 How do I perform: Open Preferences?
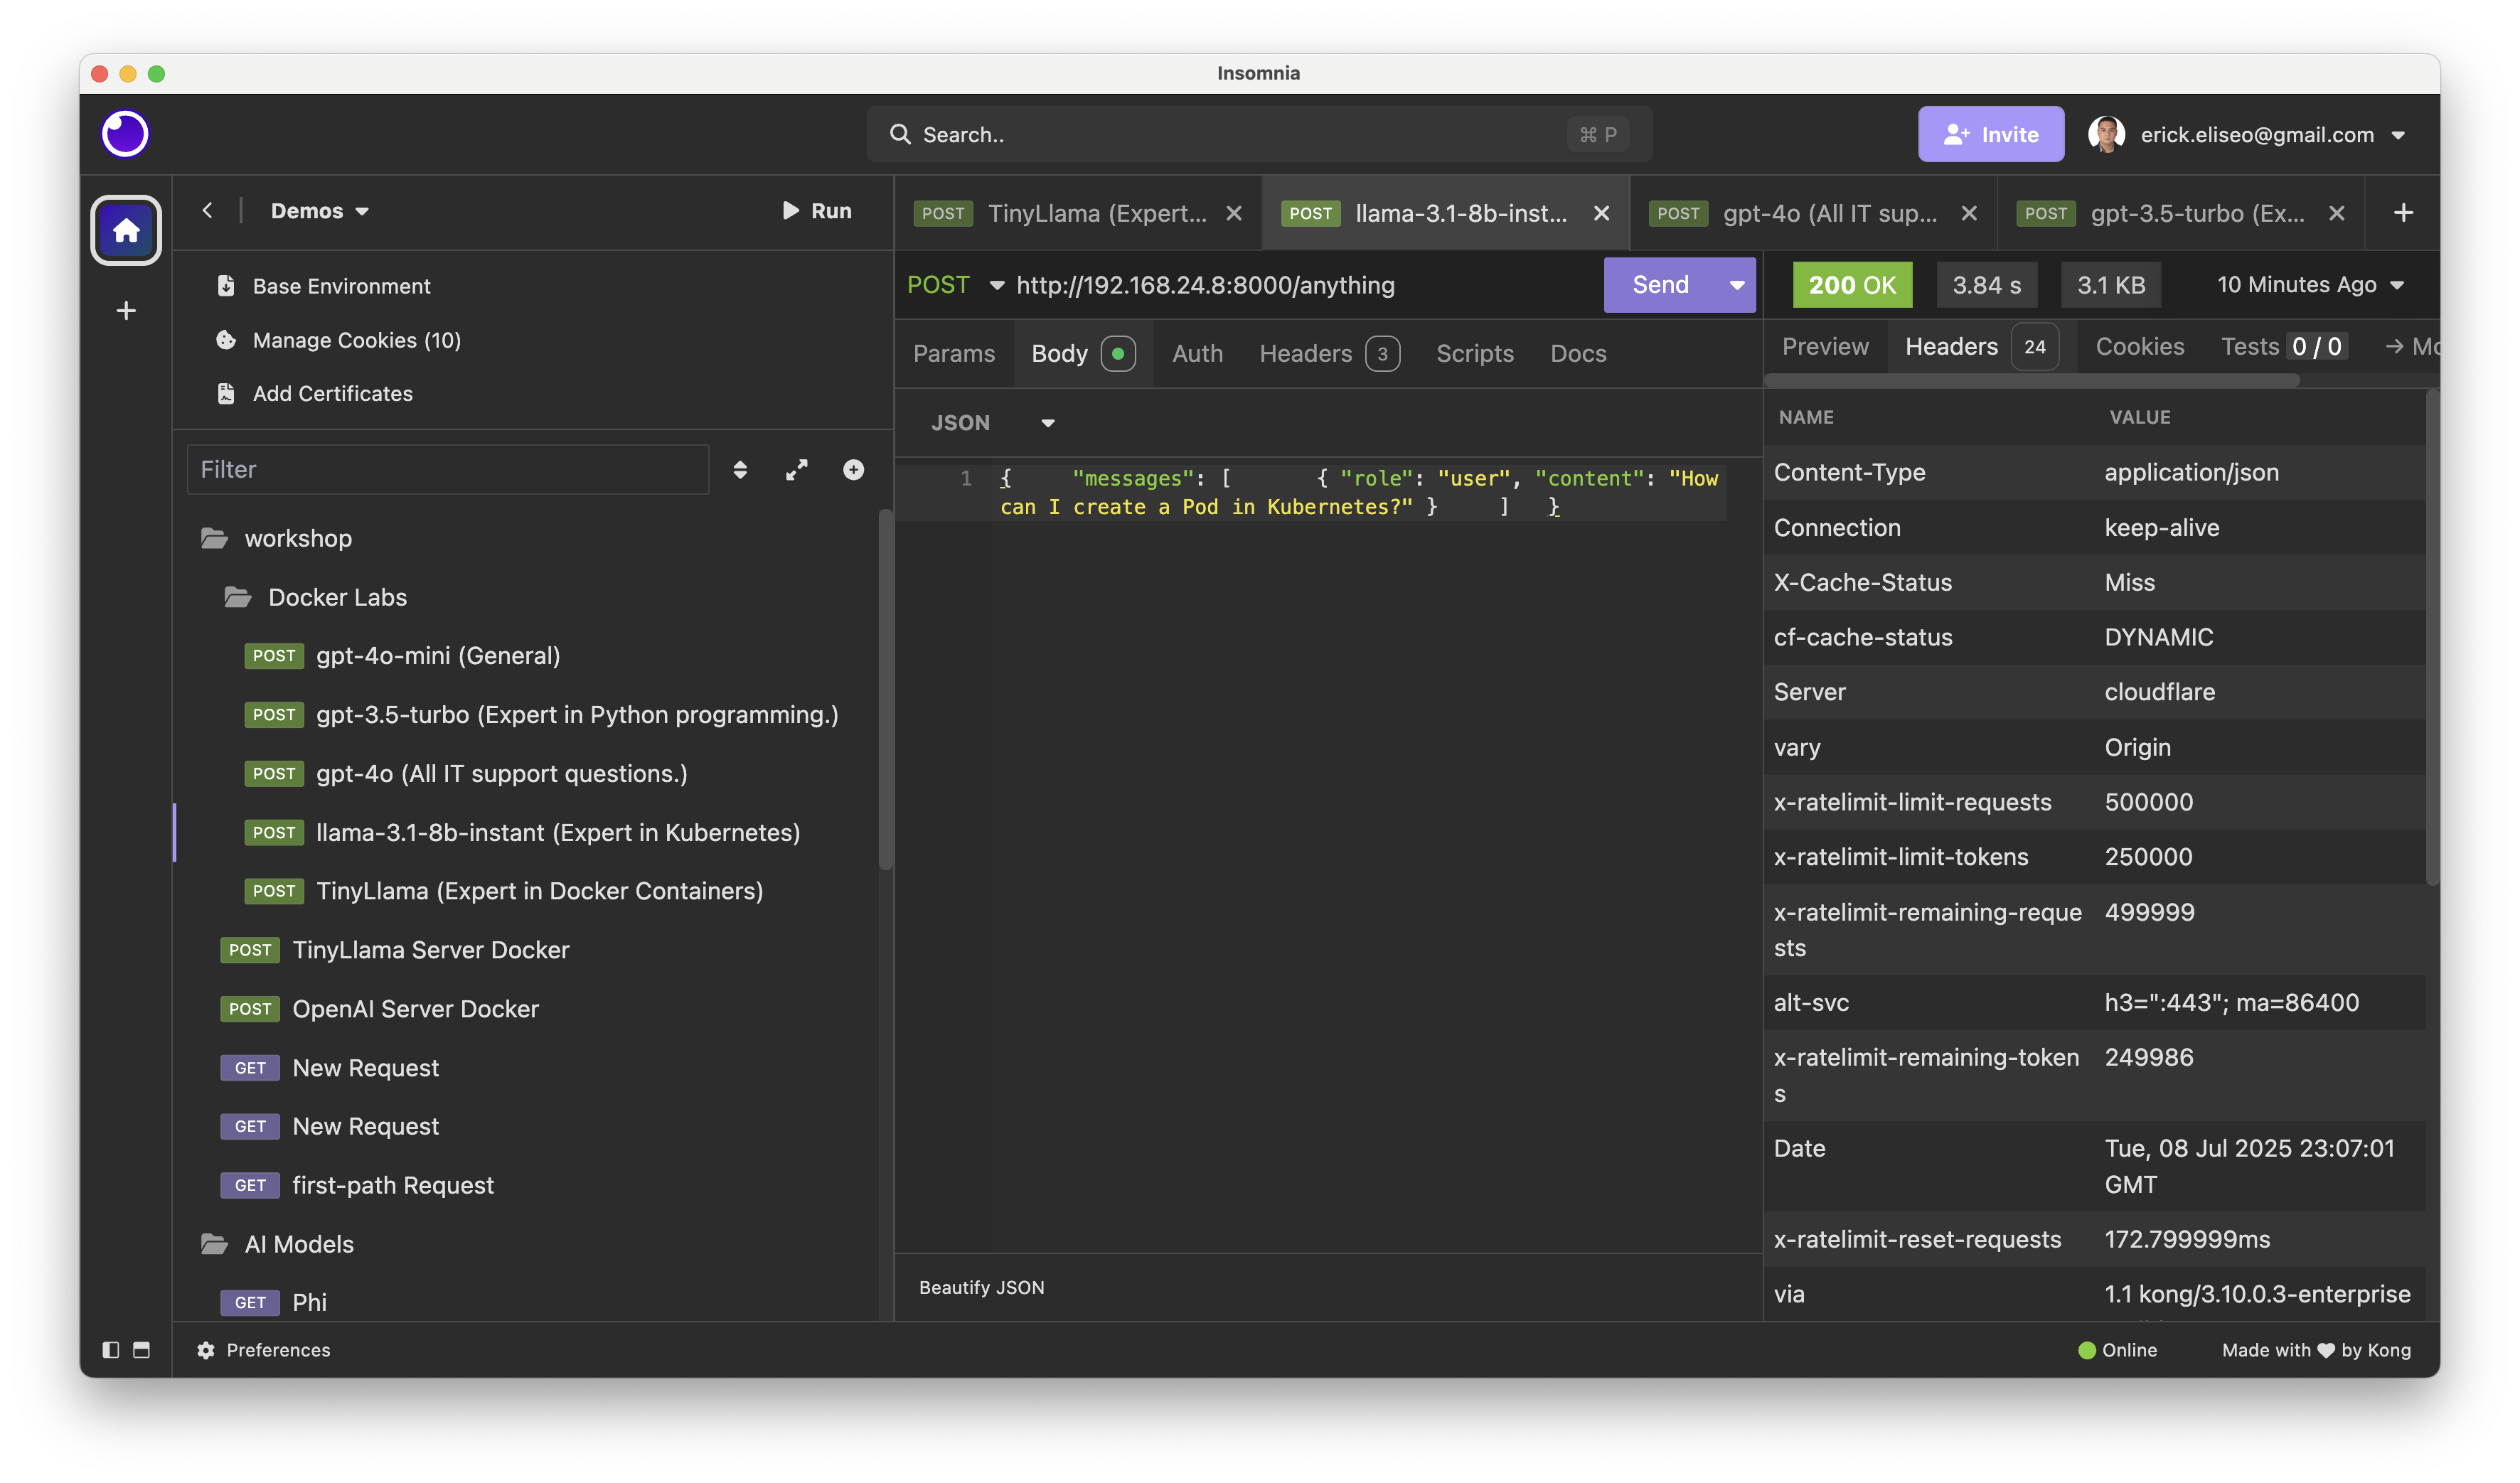click(263, 1350)
